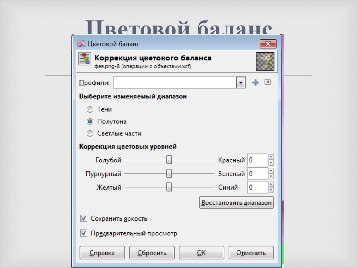Image resolution: width=358 pixels, height=268 pixels.
Task: Click the flower icon in the title bar
Action: pos(81,43)
